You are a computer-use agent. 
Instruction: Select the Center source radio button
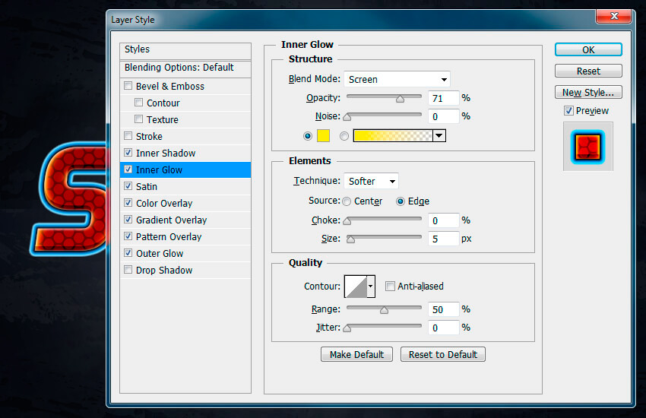(347, 201)
